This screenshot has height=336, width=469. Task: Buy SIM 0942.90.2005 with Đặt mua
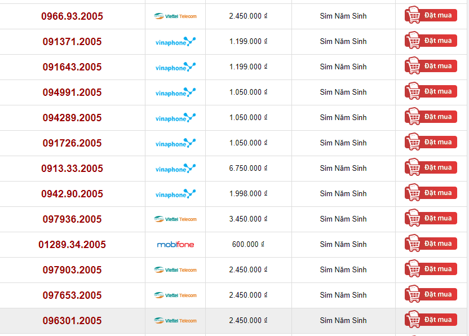click(431, 192)
